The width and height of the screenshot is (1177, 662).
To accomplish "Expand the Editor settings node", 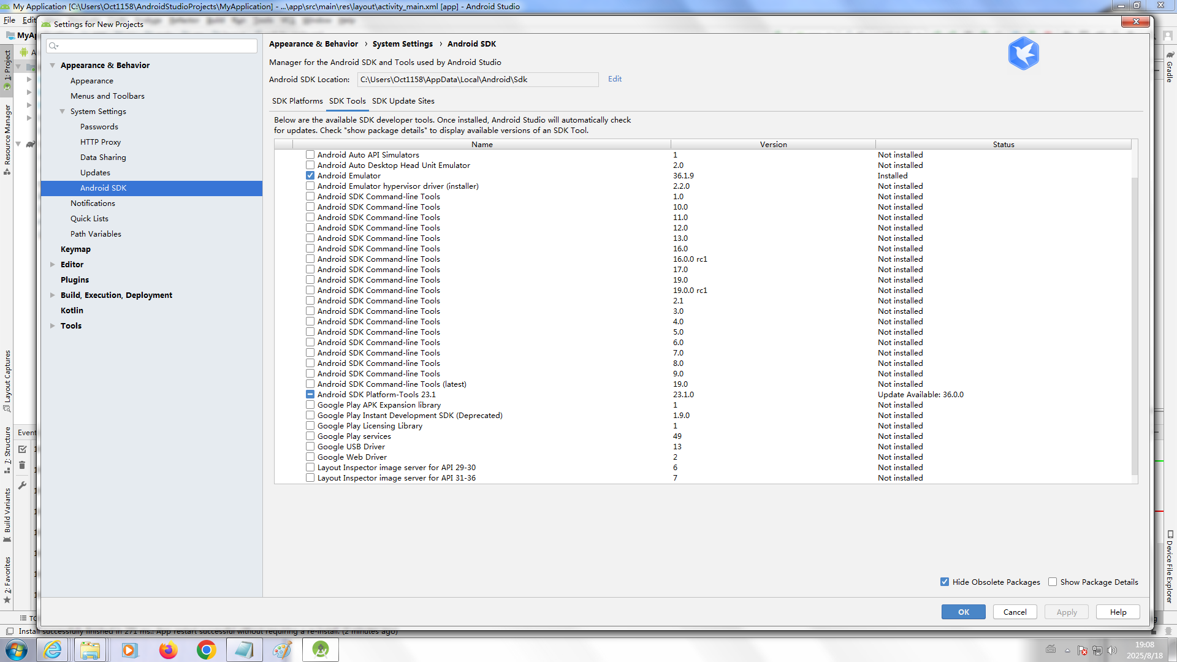I will point(53,264).
